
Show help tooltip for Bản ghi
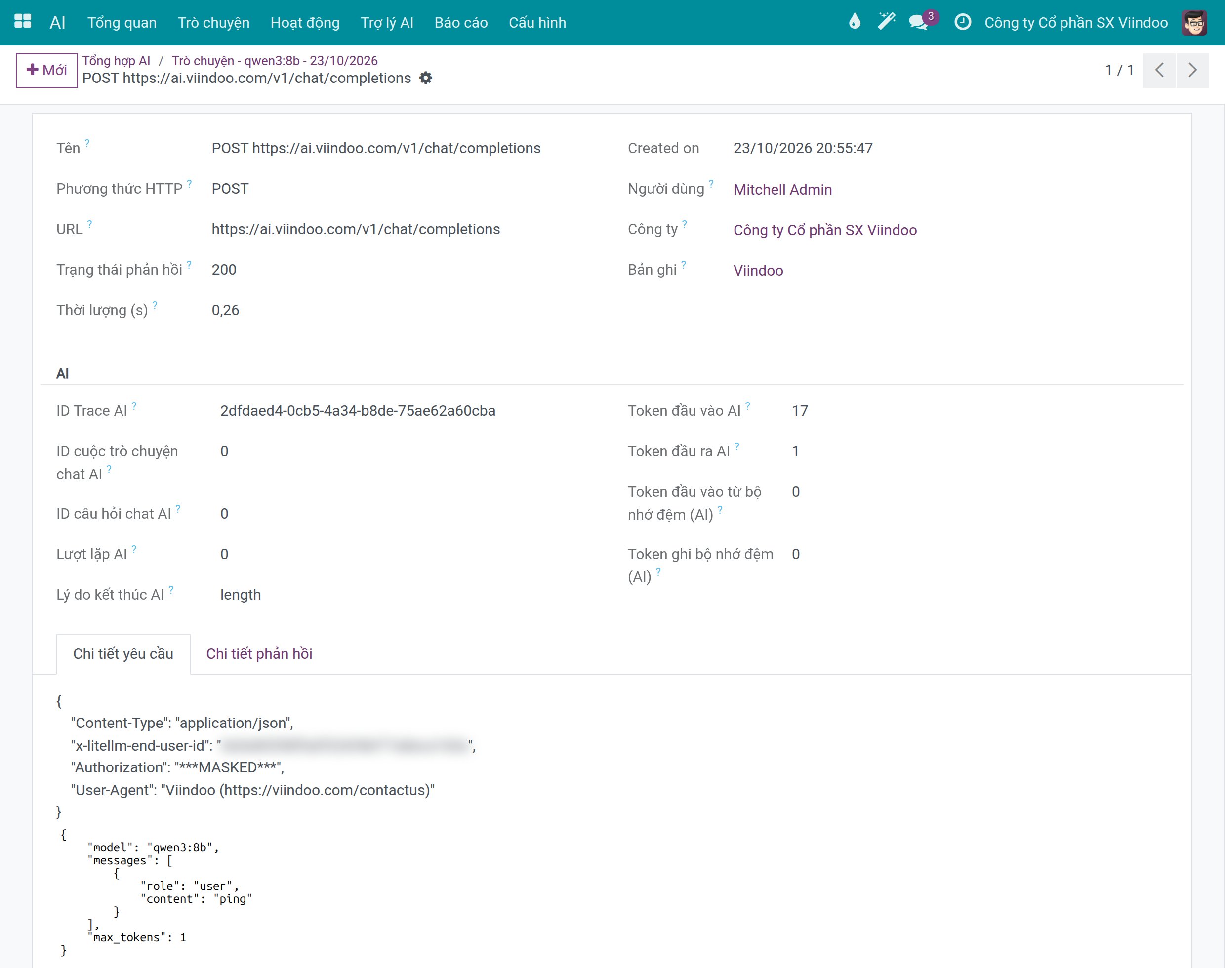coord(684,265)
